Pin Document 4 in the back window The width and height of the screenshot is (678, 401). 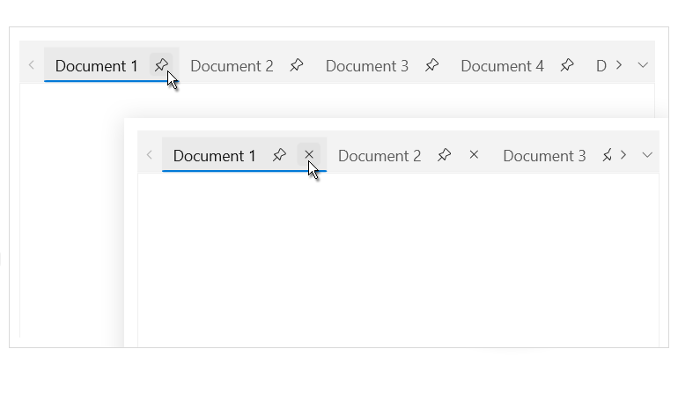click(567, 65)
